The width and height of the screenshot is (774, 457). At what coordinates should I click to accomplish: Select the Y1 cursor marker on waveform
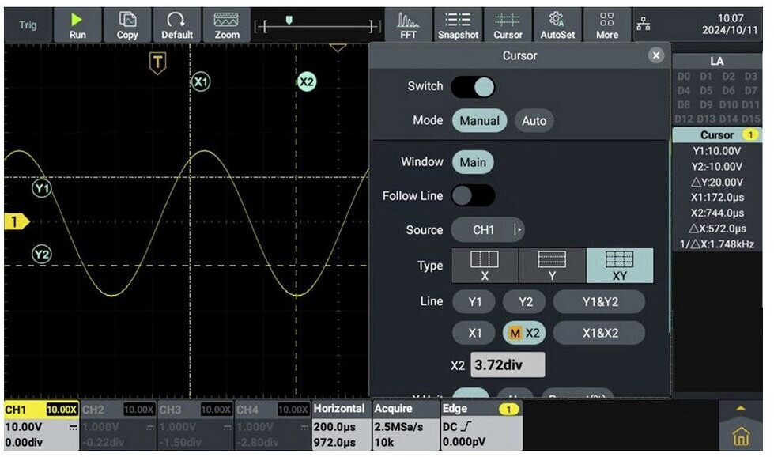click(42, 188)
